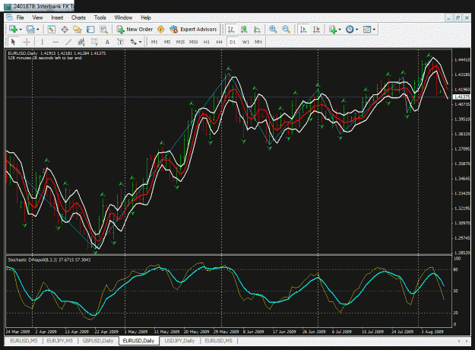The width and height of the screenshot is (475, 350).
Task: Switch to the GBPUSD,Daily chart tab
Action: (x=98, y=341)
